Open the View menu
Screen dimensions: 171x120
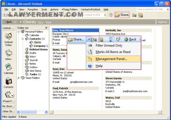tap(22, 9)
